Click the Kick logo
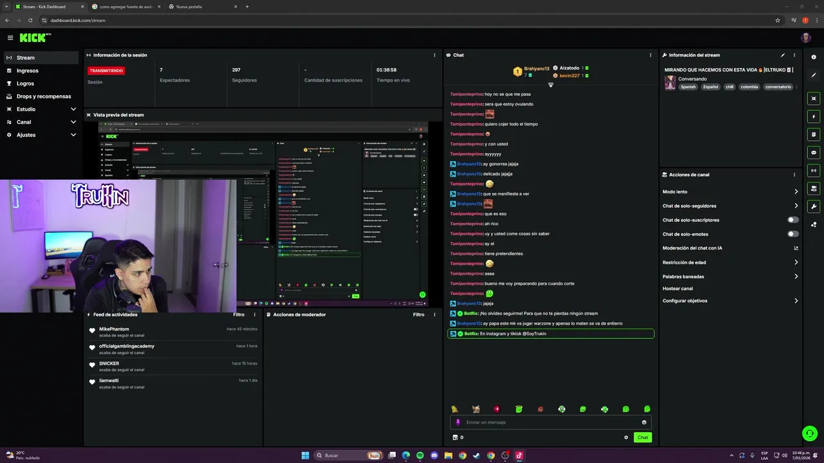The height and width of the screenshot is (463, 824). [35, 38]
